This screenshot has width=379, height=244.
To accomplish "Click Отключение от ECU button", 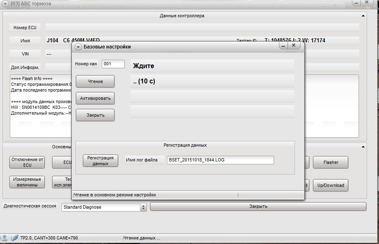I will pos(27,162).
